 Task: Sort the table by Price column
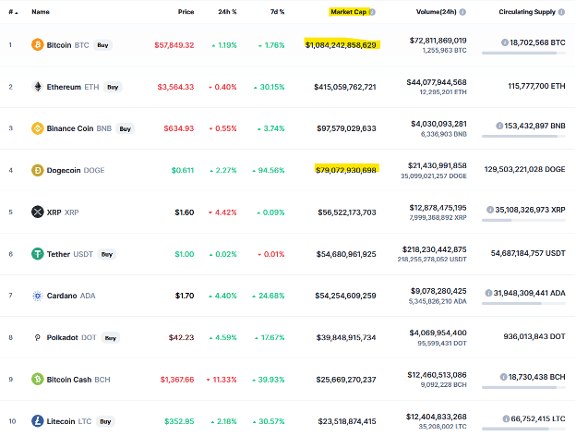coord(186,12)
